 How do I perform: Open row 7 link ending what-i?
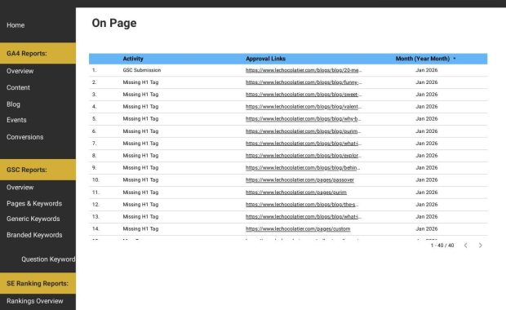click(304, 144)
